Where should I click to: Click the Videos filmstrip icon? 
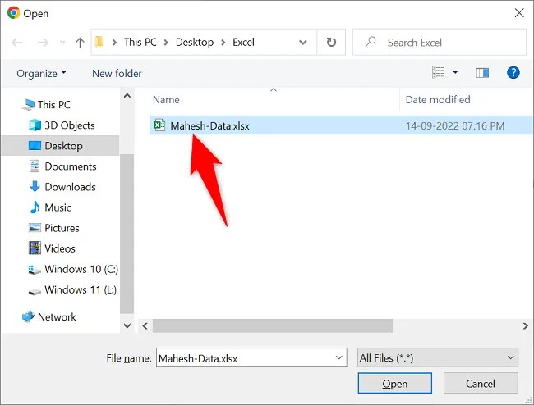point(35,248)
